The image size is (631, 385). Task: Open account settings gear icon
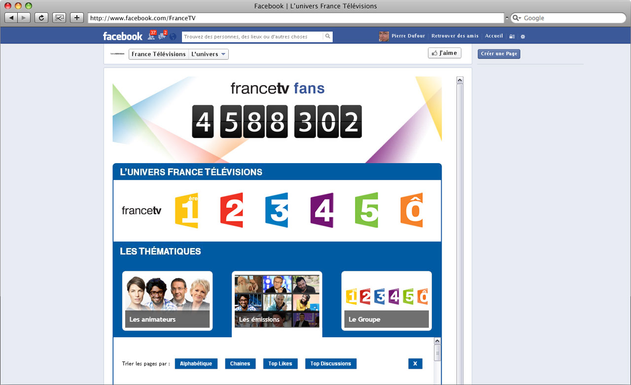point(523,36)
